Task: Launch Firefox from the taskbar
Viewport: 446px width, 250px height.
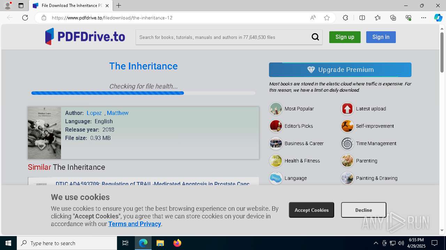Action: (x=177, y=243)
